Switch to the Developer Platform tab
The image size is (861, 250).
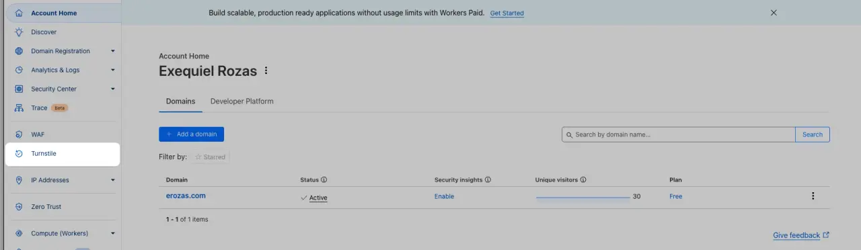coord(242,101)
